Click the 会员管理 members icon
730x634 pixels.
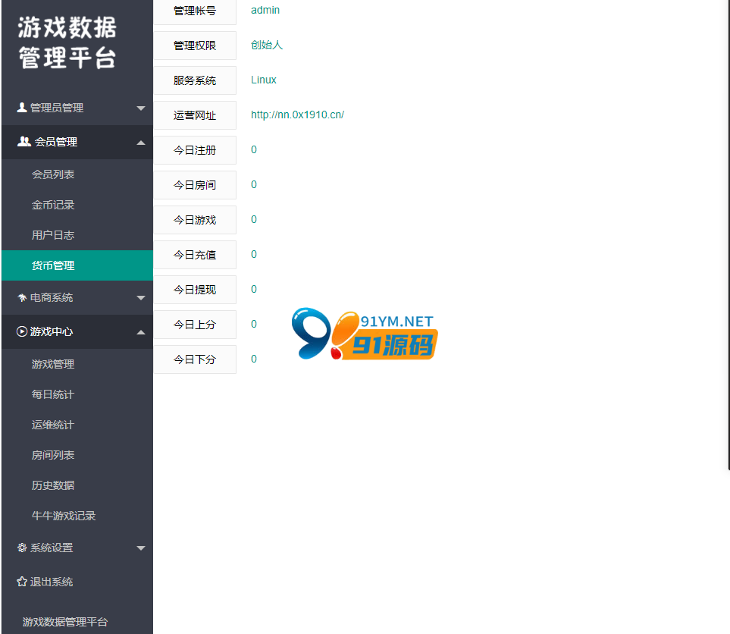(x=23, y=142)
